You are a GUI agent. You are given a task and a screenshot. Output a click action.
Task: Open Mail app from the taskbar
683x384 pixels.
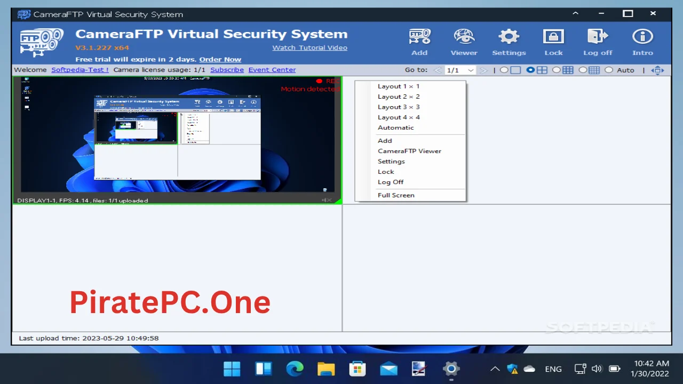[388, 369]
